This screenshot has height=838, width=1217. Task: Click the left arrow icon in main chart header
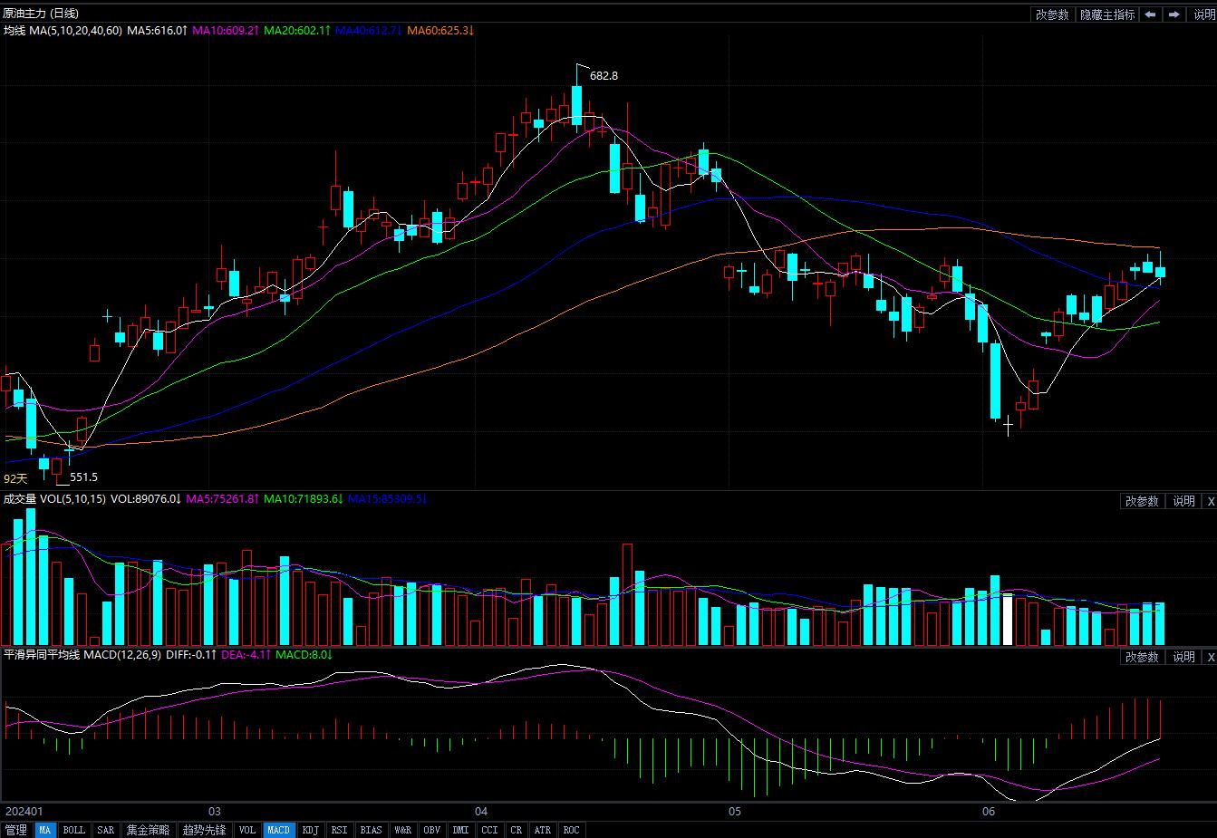(x=1150, y=14)
